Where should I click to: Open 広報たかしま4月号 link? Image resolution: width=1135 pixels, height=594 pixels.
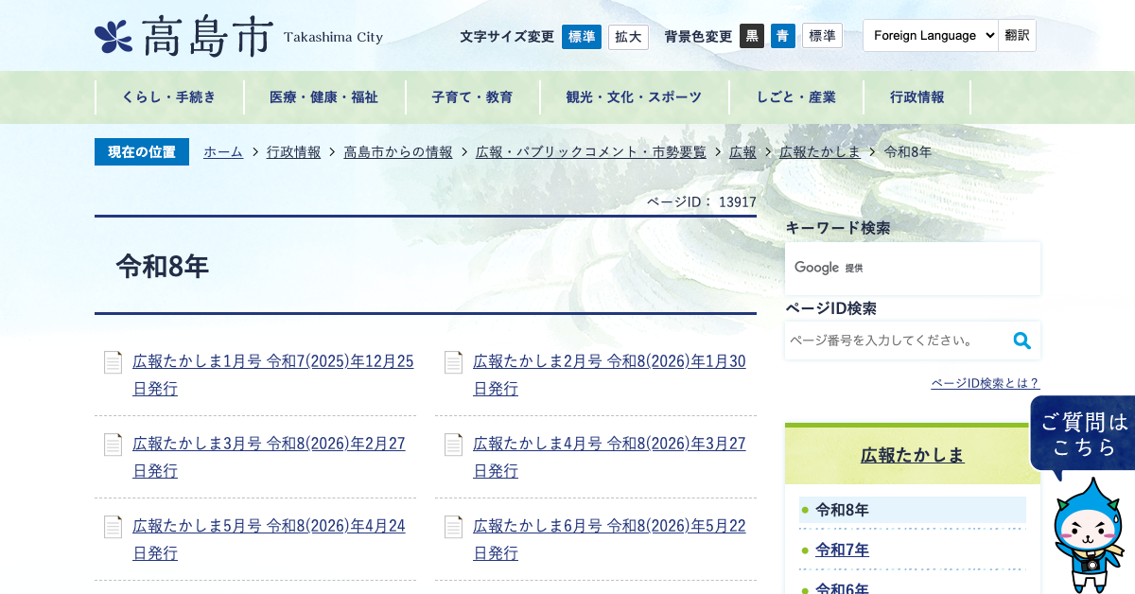(x=610, y=457)
